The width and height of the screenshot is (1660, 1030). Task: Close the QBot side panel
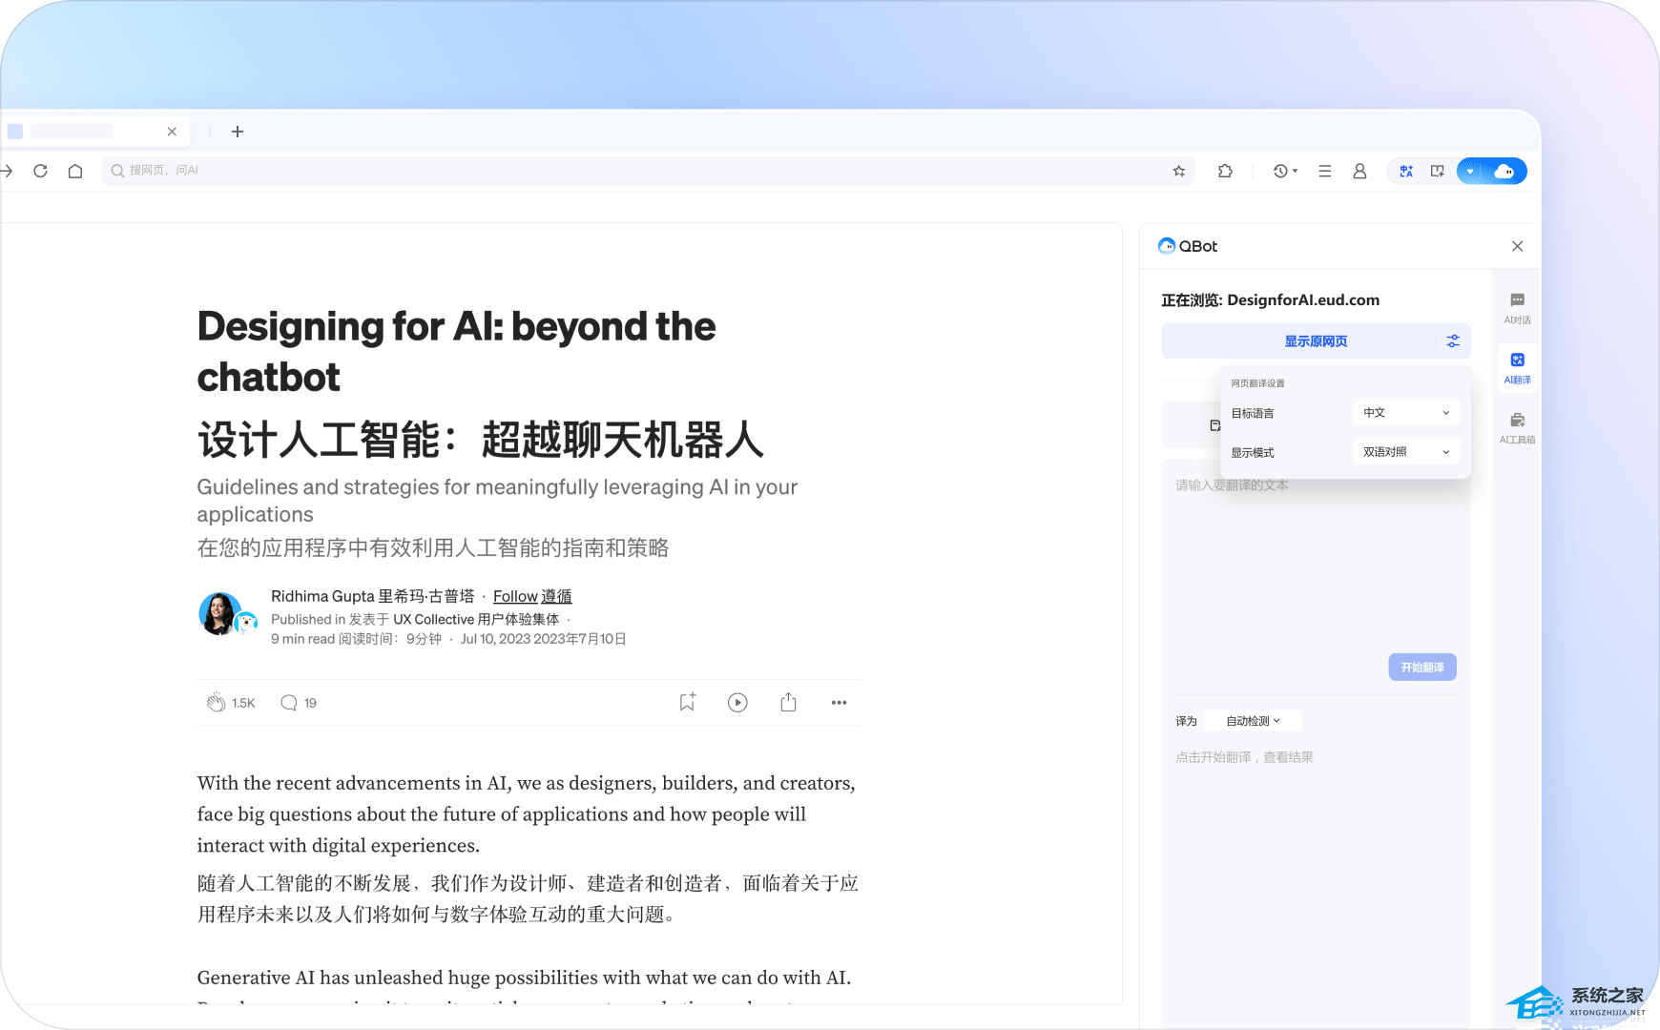click(1518, 246)
